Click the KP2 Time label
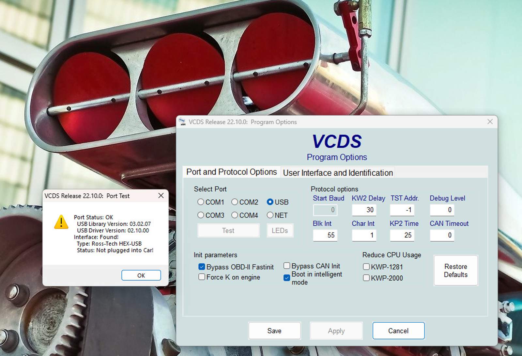The height and width of the screenshot is (356, 522). 404,223
